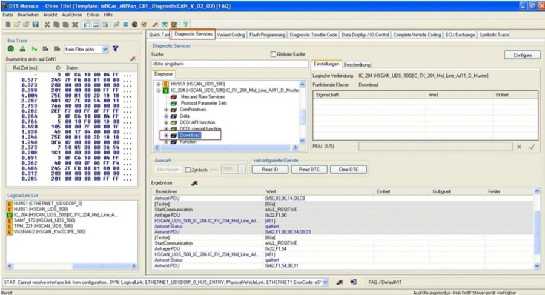
Task: Click the Read DTC button
Action: pos(309,170)
